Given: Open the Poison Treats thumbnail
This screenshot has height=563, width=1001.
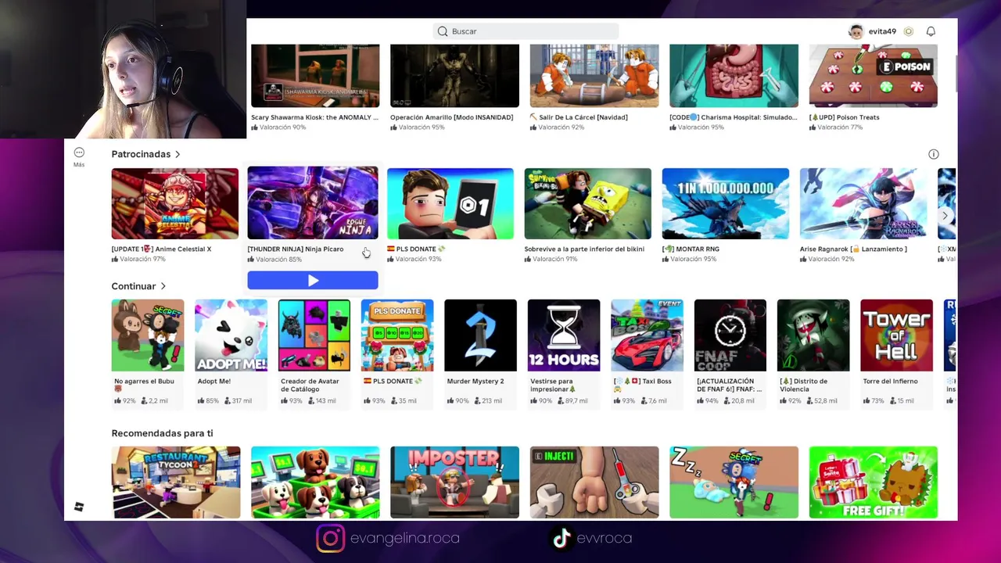Looking at the screenshot, I should tap(874, 76).
